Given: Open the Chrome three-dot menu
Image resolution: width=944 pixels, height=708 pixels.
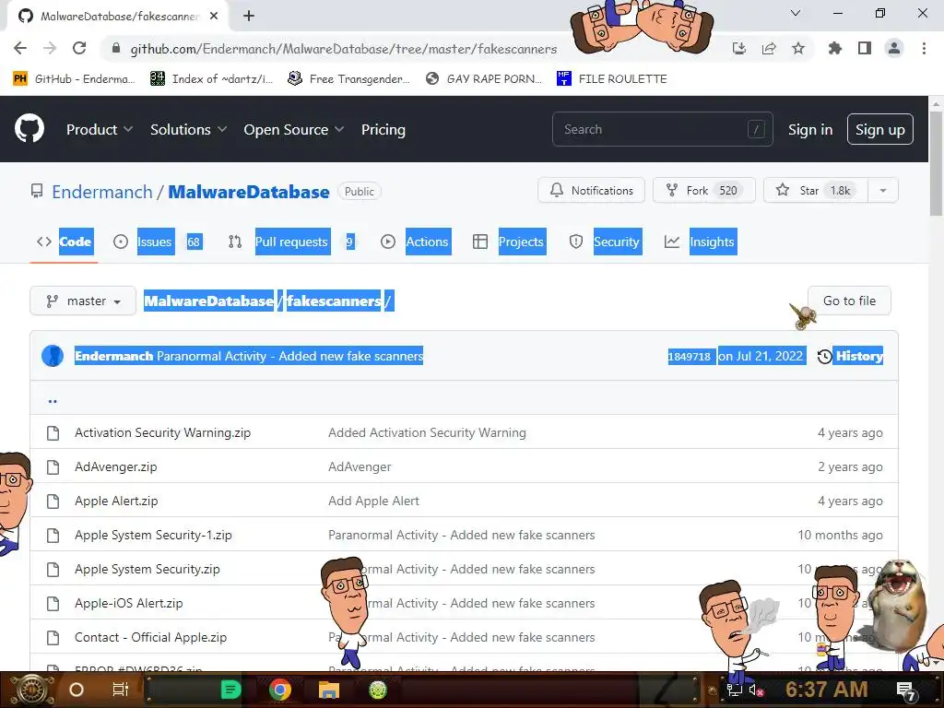Looking at the screenshot, I should click(924, 48).
